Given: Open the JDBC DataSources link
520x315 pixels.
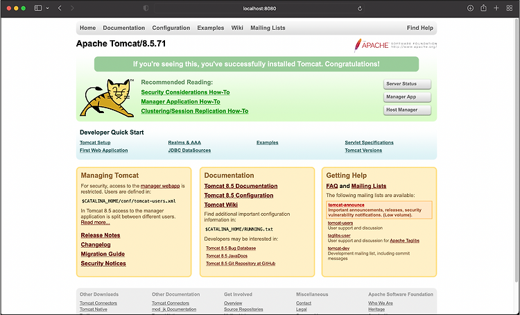Looking at the screenshot, I should click(189, 151).
